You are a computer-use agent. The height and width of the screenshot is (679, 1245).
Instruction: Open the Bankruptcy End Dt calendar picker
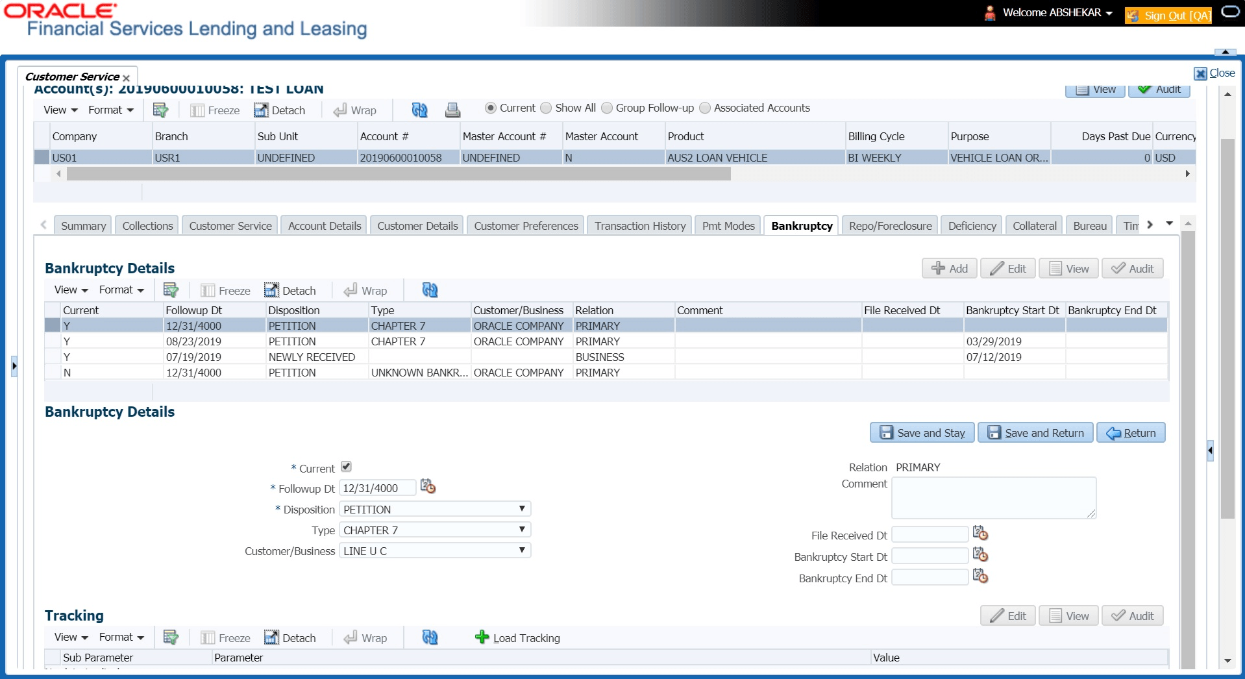[x=980, y=576]
